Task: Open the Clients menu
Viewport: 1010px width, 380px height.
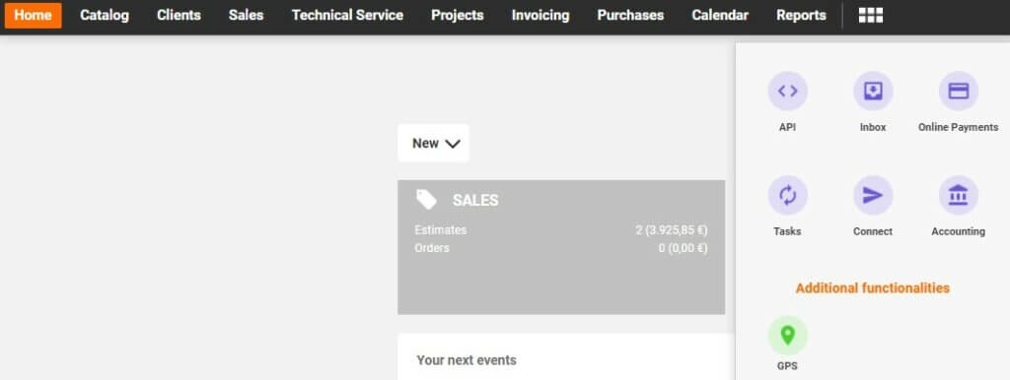Action: pyautogui.click(x=179, y=16)
